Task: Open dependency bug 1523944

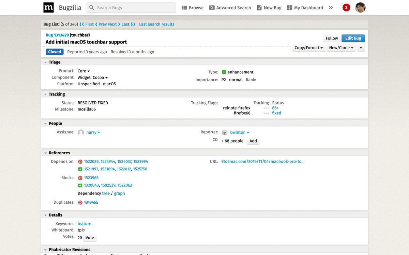Action: coord(108,161)
